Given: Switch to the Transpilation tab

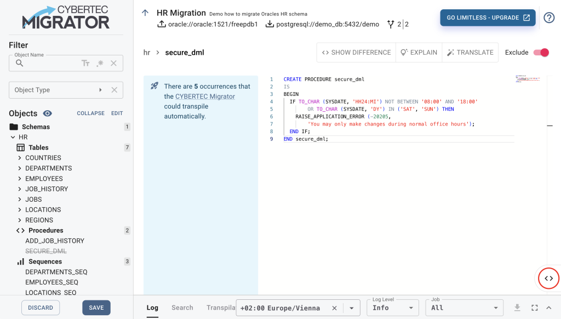Looking at the screenshot, I should pos(221,307).
